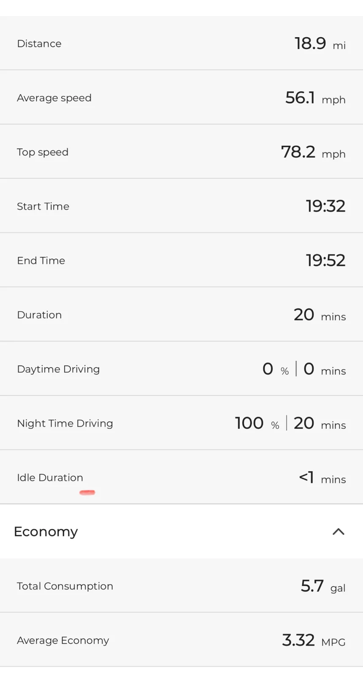Tap the Daytime Driving label
The height and width of the screenshot is (676, 363).
tap(58, 369)
